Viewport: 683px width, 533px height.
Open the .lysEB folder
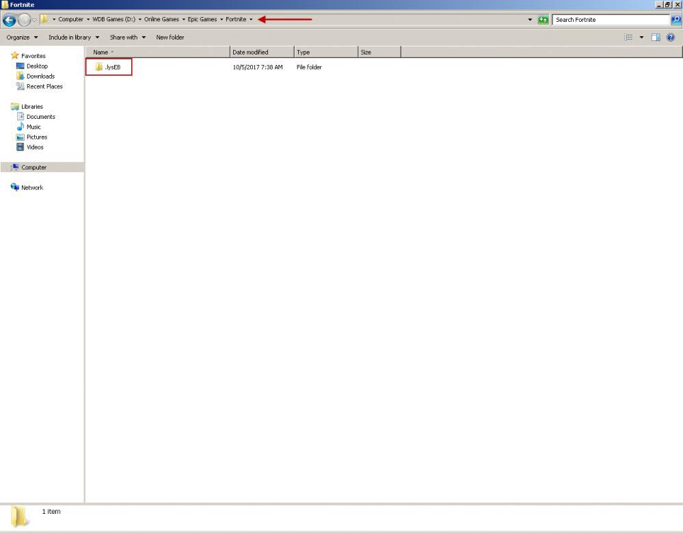[x=113, y=67]
